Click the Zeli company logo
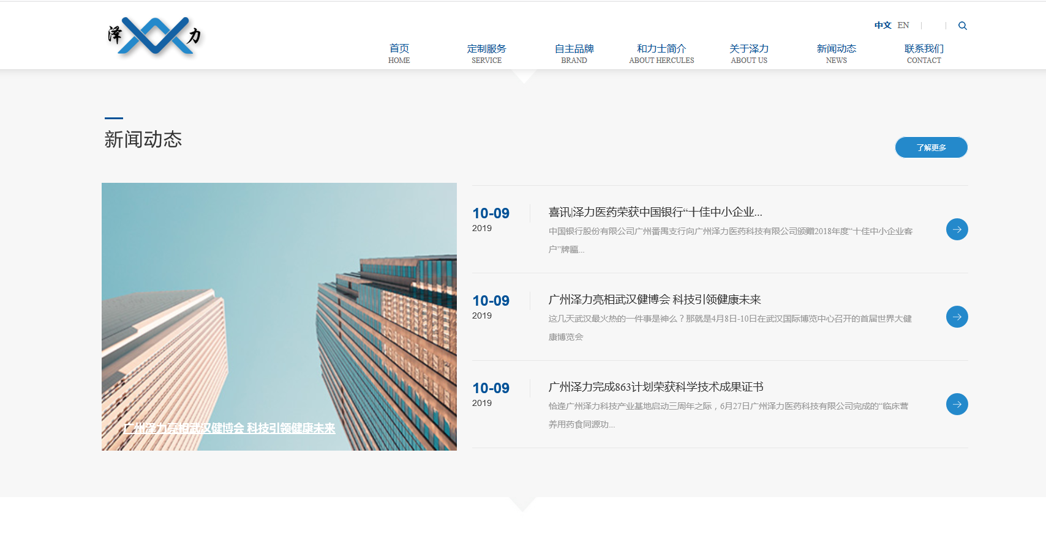 pyautogui.click(x=154, y=36)
